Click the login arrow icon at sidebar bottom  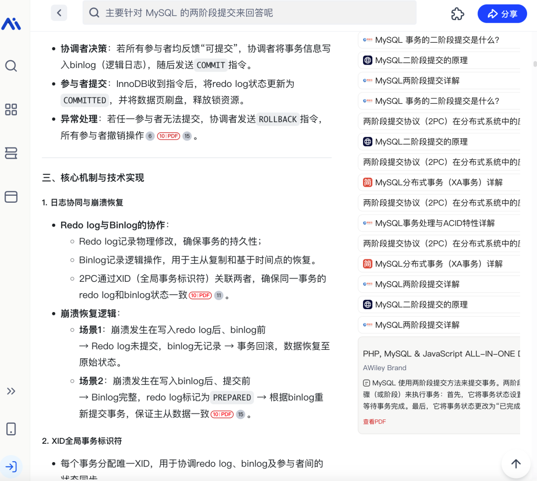(11, 467)
